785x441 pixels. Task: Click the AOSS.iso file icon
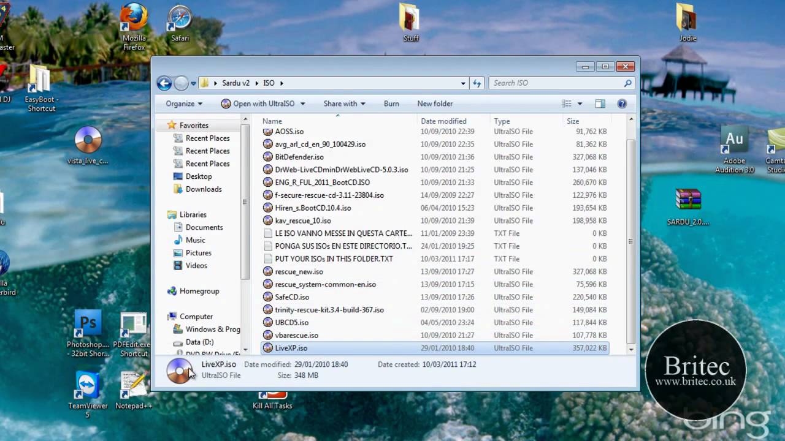click(268, 132)
